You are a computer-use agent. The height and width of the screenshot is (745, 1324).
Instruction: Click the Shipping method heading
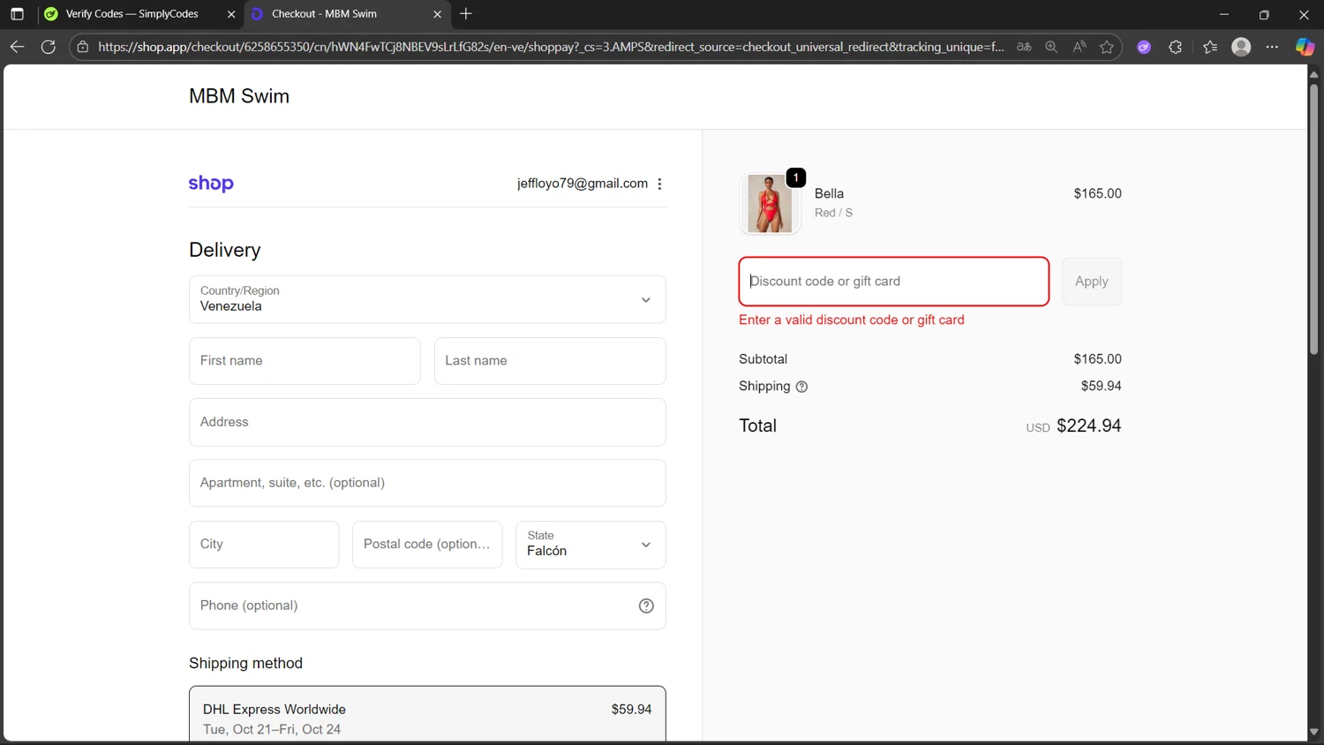245,663
